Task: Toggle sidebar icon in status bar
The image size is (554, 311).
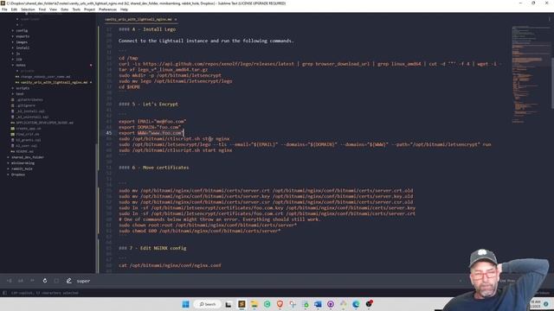Action: pos(4,293)
